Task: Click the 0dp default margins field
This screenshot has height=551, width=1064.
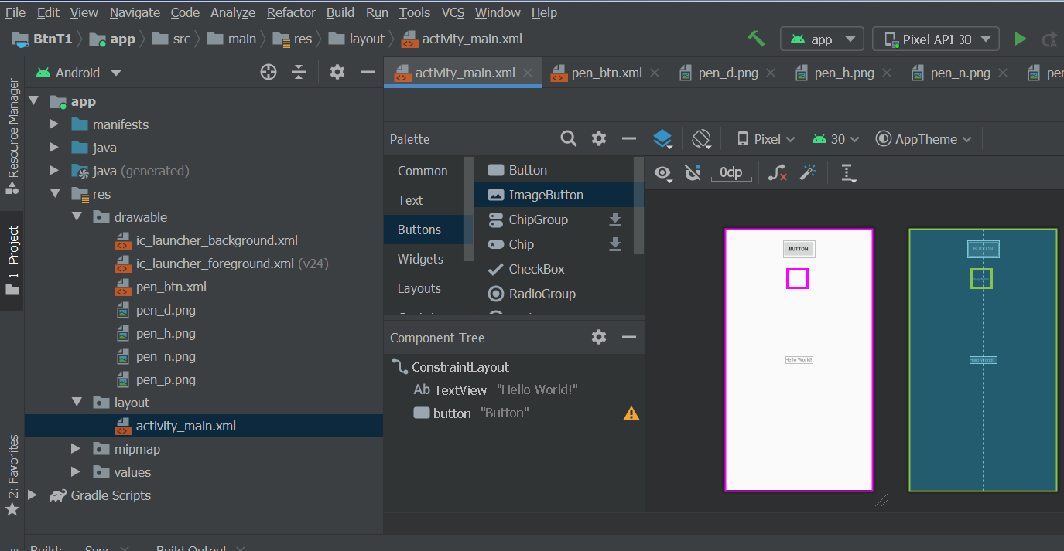Action: point(731,173)
